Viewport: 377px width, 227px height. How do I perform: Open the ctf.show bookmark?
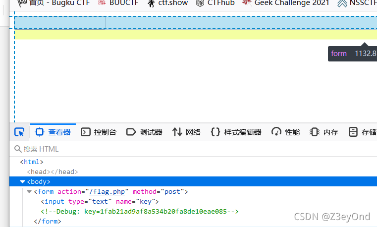tap(167, 3)
